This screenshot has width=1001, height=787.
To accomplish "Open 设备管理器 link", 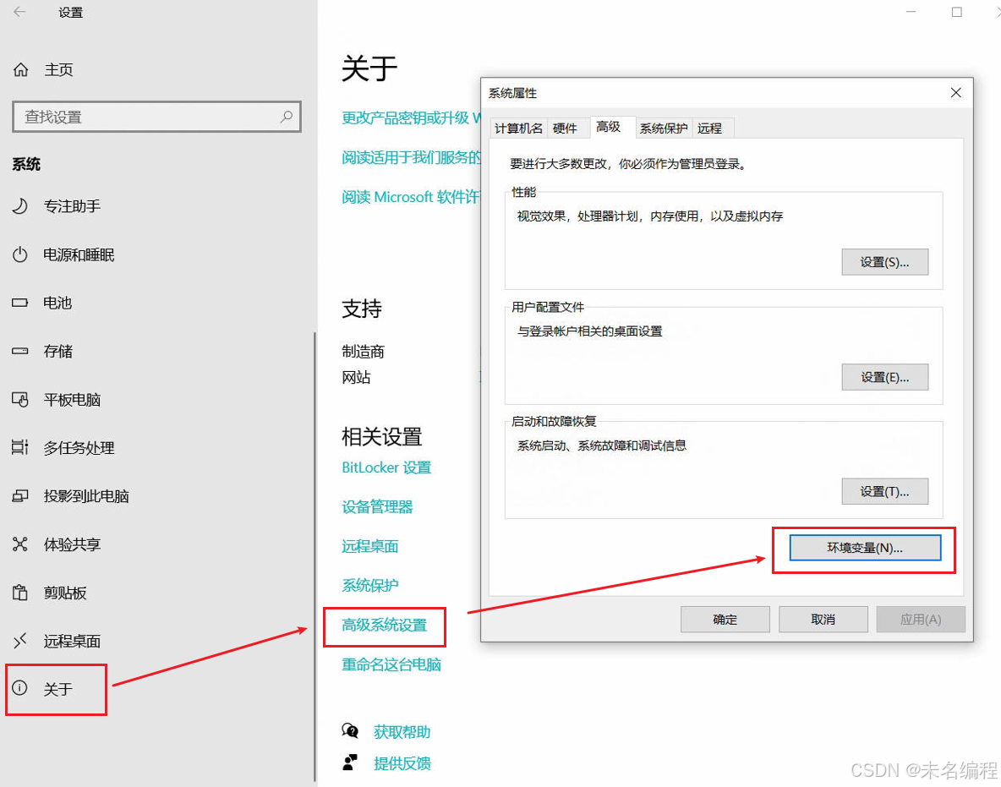I will [377, 507].
